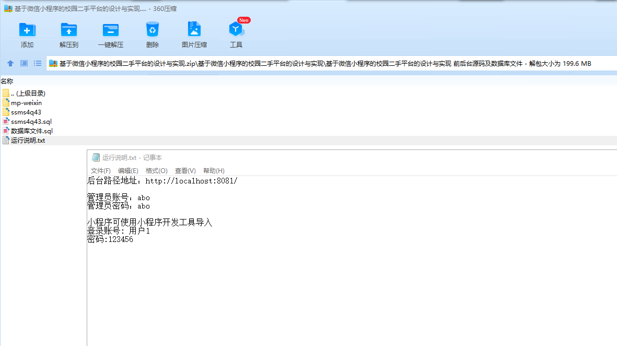This screenshot has height=346, width=617.
Task: Click the archive icon in the address bar
Action: click(x=53, y=63)
